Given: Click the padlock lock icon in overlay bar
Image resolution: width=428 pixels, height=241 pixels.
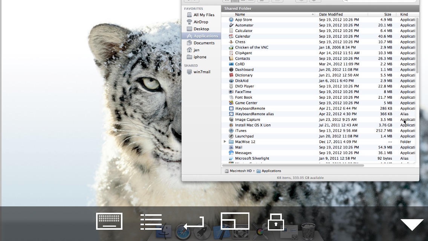Looking at the screenshot, I should (276, 222).
